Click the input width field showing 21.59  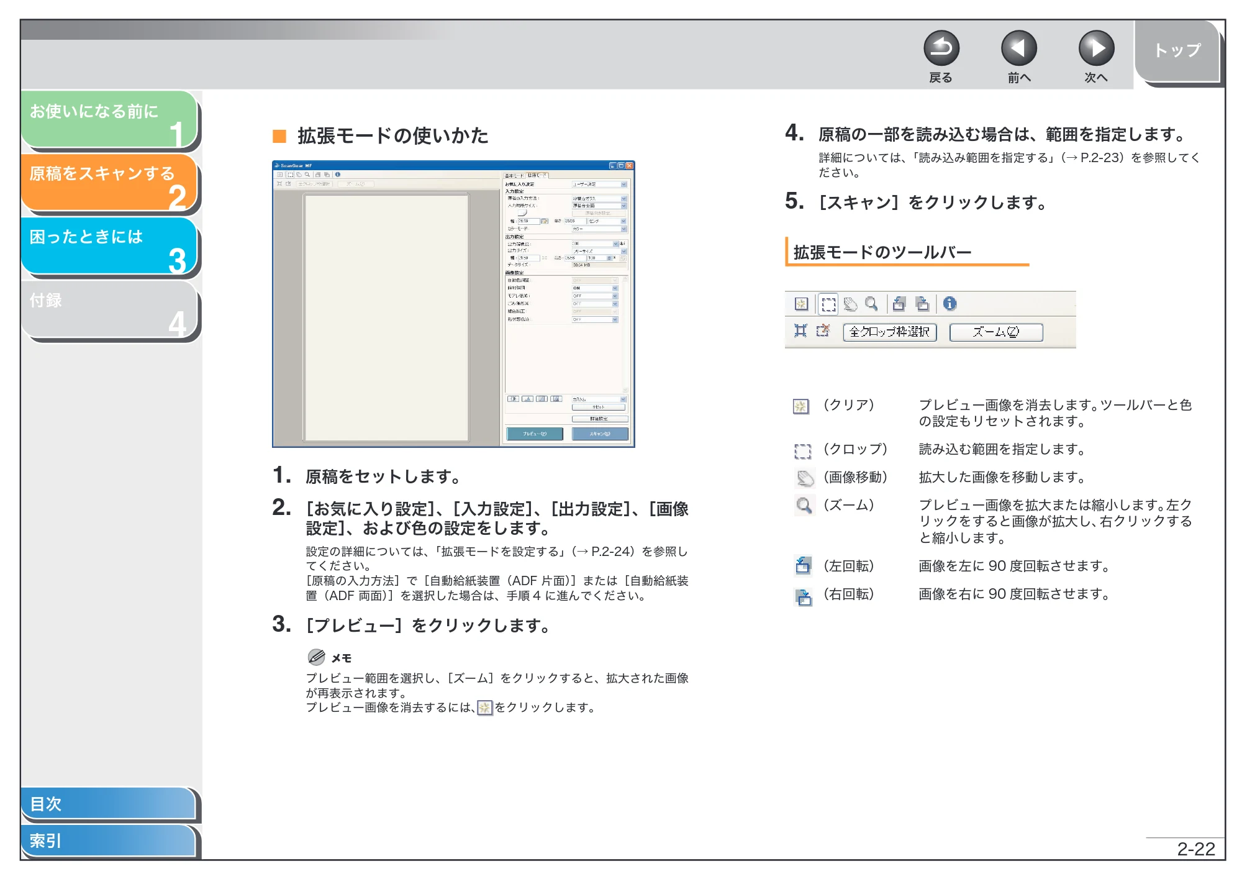pos(528,221)
